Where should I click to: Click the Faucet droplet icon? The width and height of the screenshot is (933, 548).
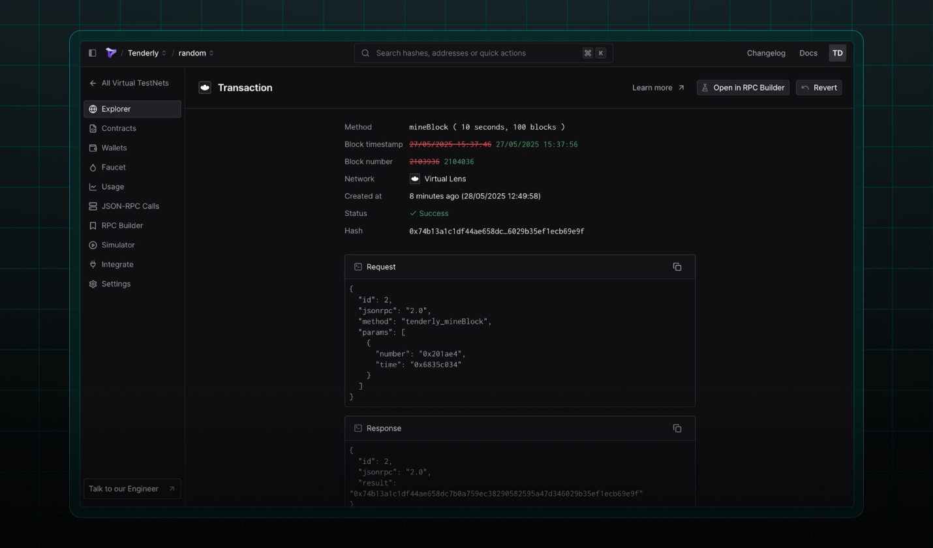pos(93,168)
